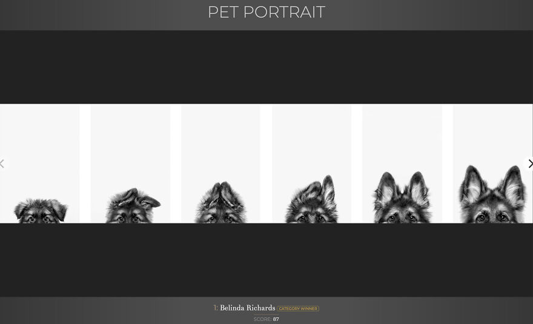Go to the next slide with the right arrow
This screenshot has width=533, height=324.
click(x=529, y=164)
